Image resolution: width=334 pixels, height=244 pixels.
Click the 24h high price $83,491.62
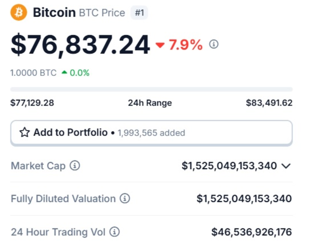pos(269,103)
